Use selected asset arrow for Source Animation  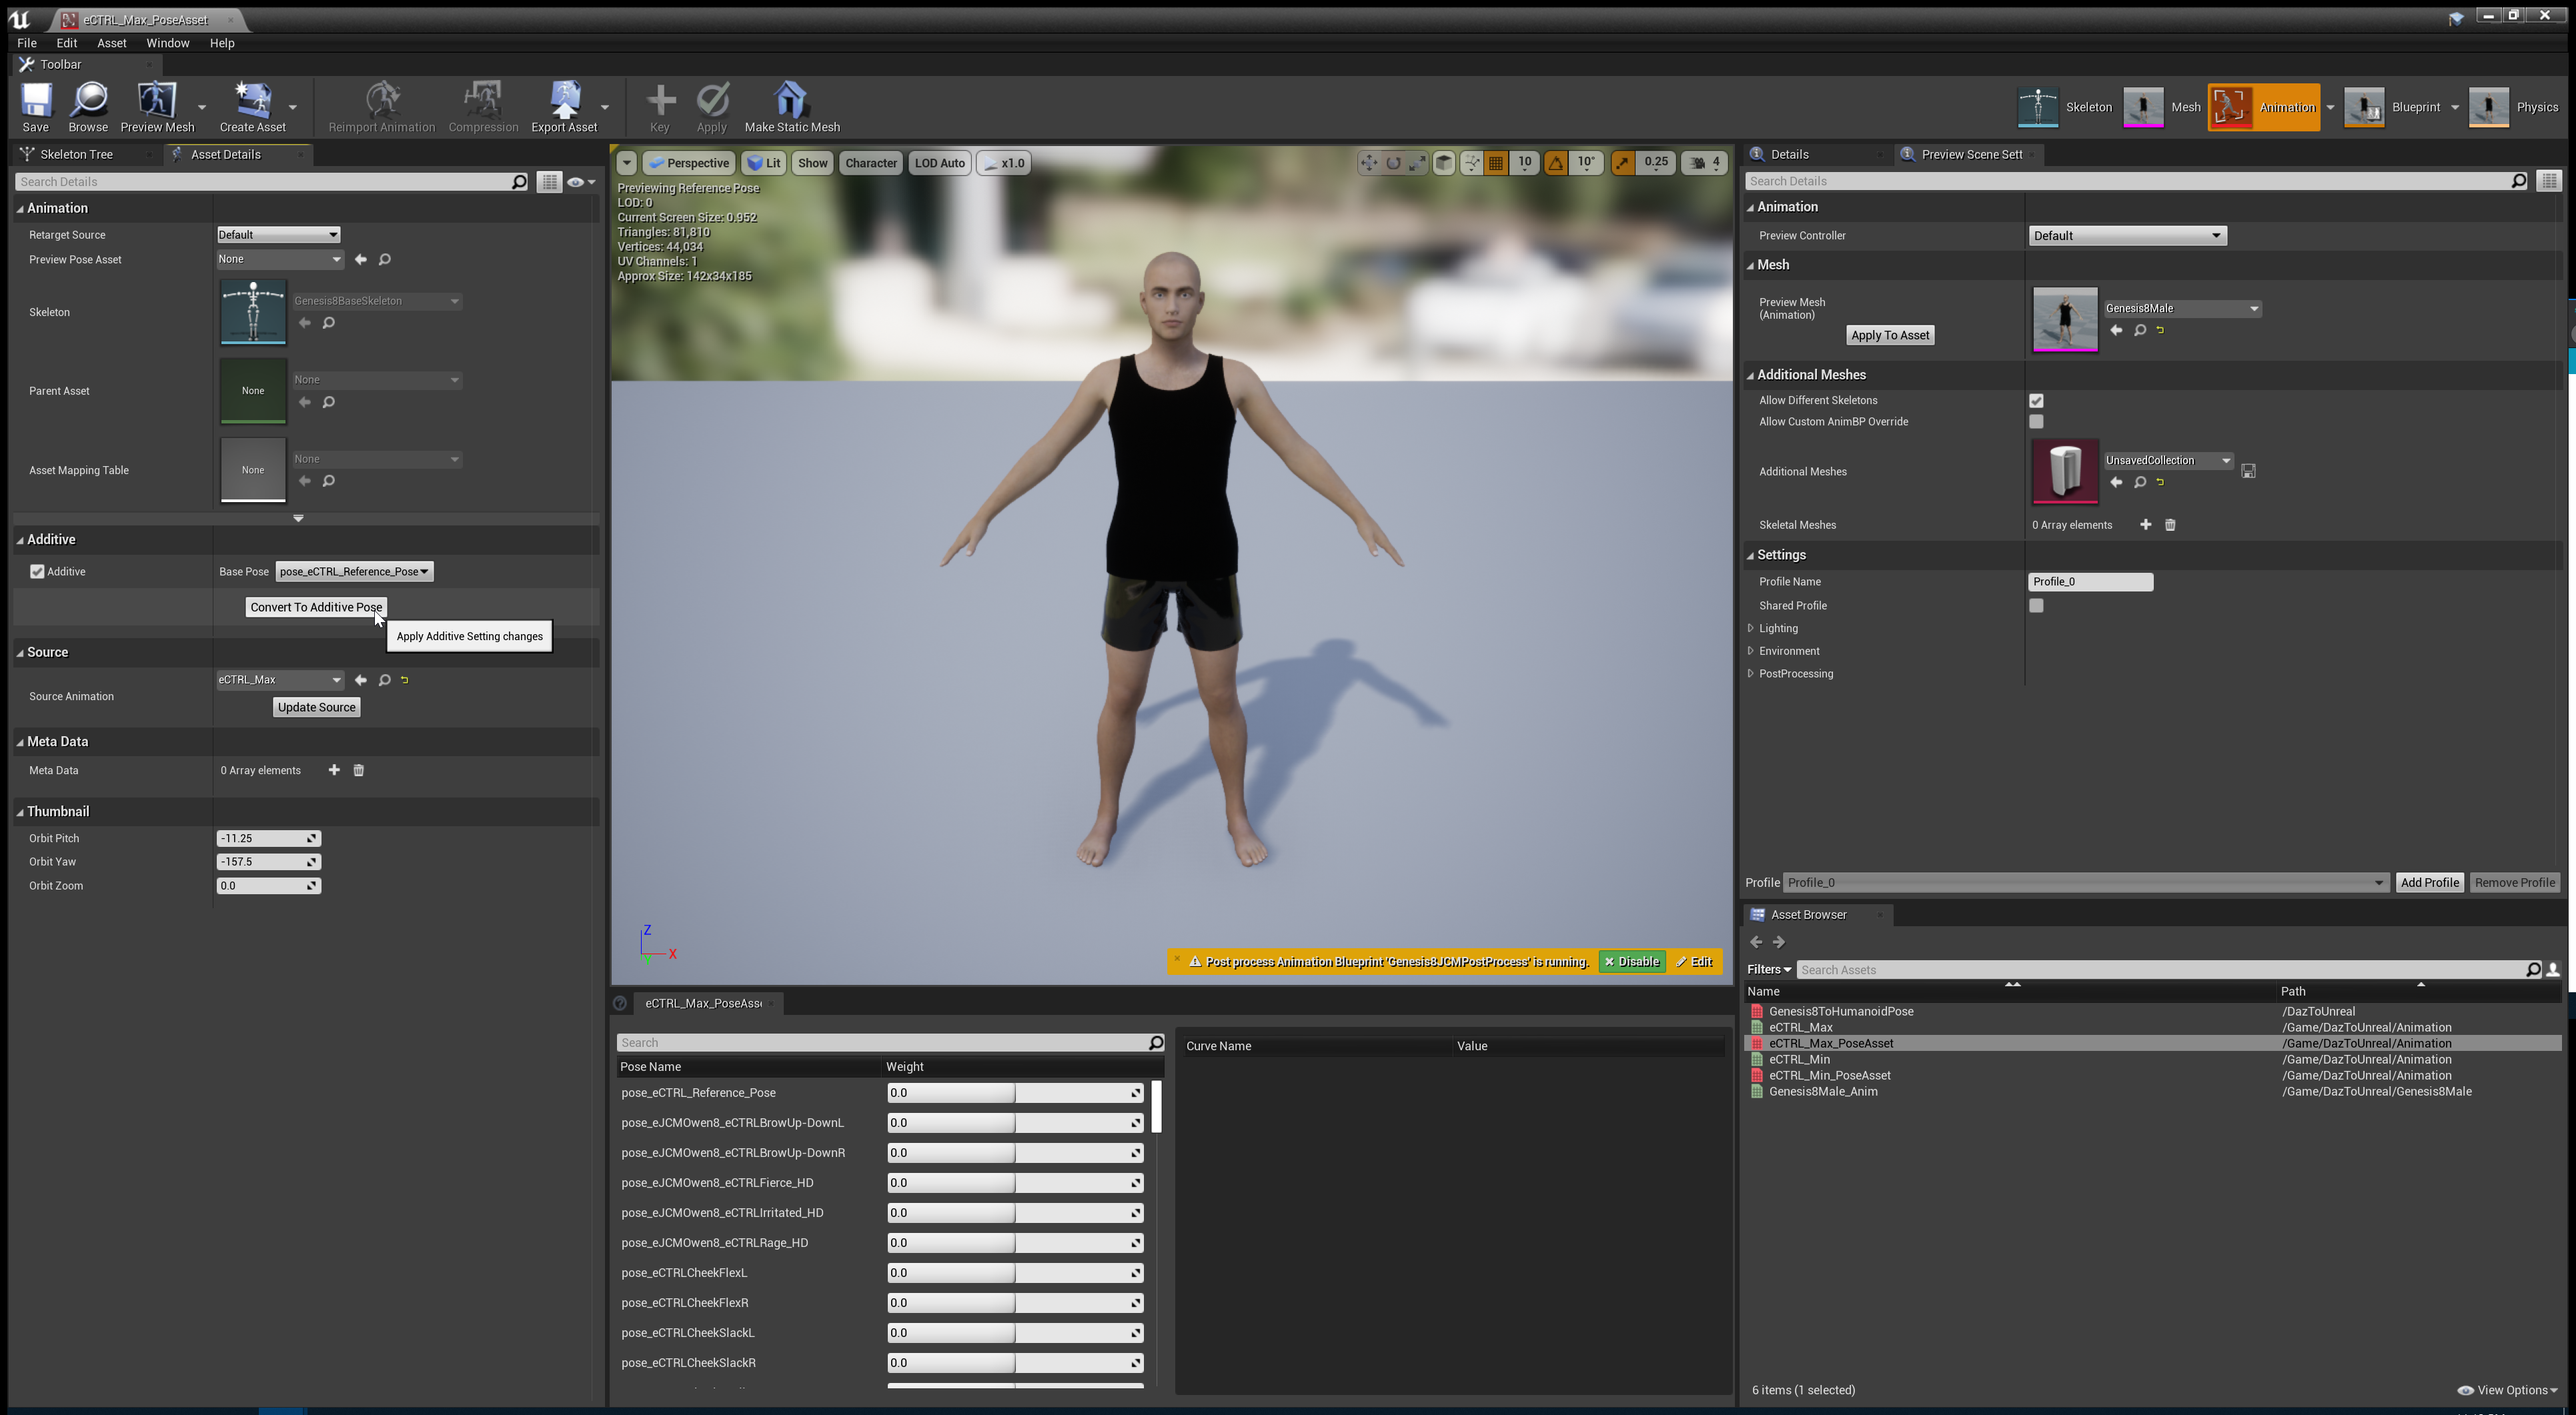[360, 680]
